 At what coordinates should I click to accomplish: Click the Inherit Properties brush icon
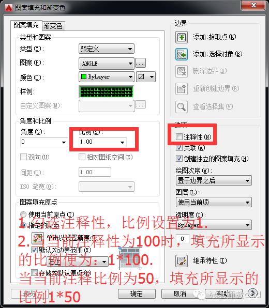[181, 261]
